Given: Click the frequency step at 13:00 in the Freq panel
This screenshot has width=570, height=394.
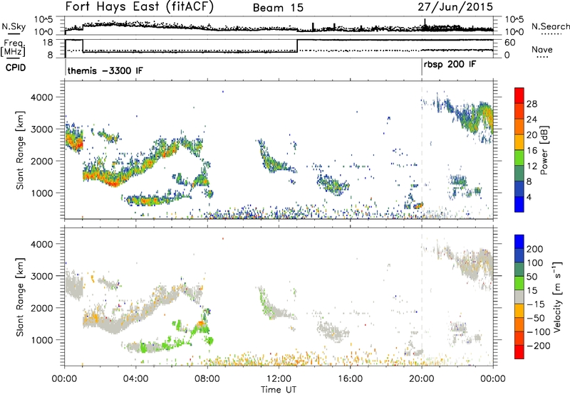Looking at the screenshot, I should [x=297, y=46].
